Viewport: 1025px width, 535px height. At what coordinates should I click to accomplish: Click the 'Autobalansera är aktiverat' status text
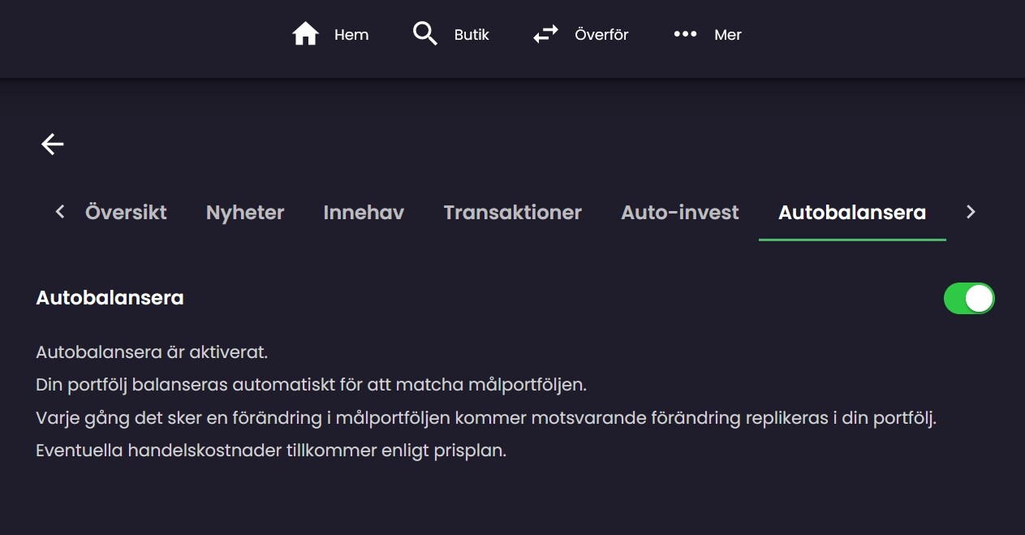click(152, 353)
